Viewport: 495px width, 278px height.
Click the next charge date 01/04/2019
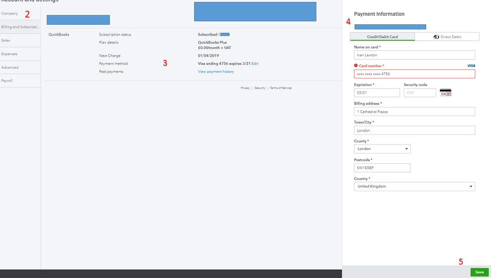(x=208, y=55)
